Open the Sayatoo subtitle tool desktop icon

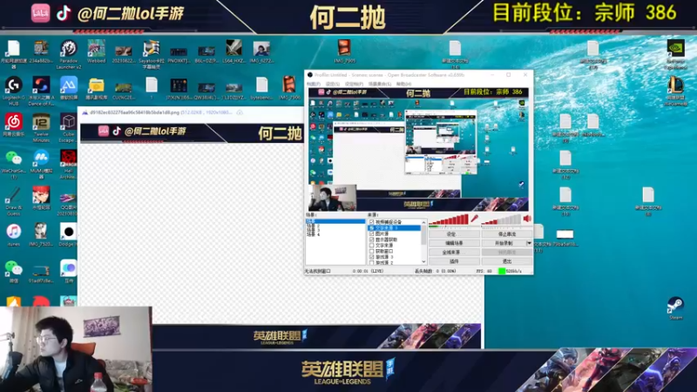[x=151, y=50]
